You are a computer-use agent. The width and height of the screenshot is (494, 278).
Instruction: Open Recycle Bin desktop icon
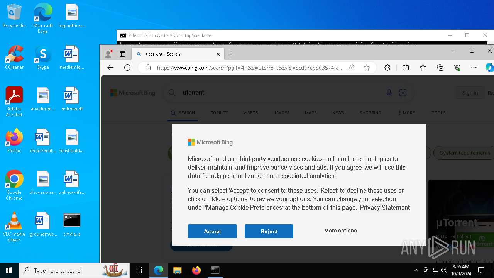pyautogui.click(x=14, y=16)
